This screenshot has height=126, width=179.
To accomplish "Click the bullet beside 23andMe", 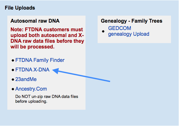I will pos(13,79).
